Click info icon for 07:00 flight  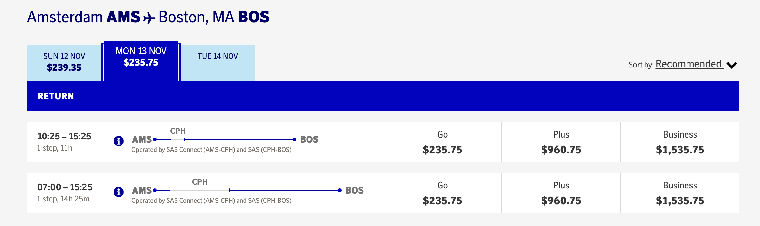(x=119, y=192)
